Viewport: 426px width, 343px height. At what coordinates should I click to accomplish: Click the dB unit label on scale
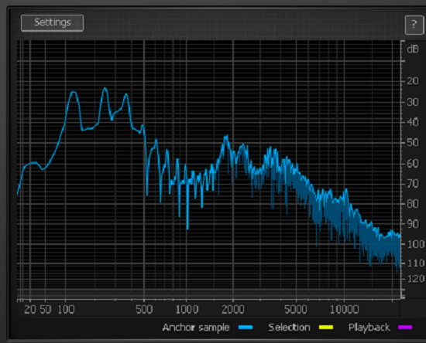pyautogui.click(x=413, y=49)
